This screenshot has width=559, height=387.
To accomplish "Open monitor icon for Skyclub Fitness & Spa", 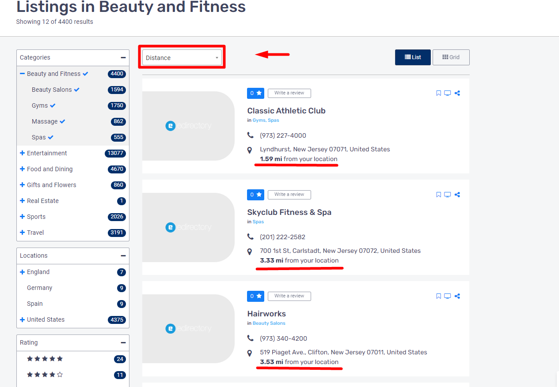I will click(x=448, y=195).
